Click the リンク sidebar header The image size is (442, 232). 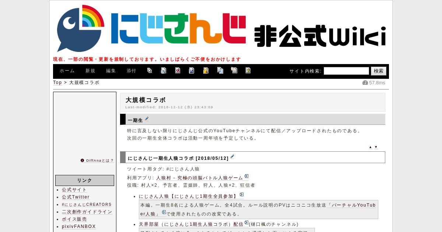[x=85, y=180]
